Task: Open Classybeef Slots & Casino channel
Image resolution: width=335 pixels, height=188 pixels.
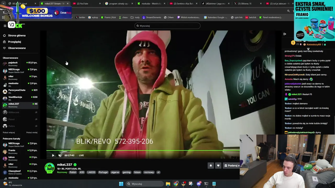Action: (20, 172)
